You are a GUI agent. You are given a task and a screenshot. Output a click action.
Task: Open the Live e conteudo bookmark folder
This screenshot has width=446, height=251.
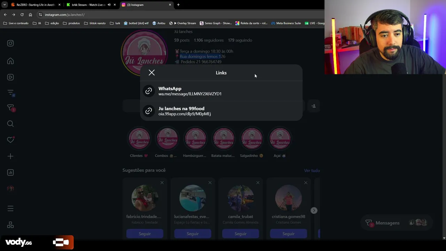[x=16, y=23]
